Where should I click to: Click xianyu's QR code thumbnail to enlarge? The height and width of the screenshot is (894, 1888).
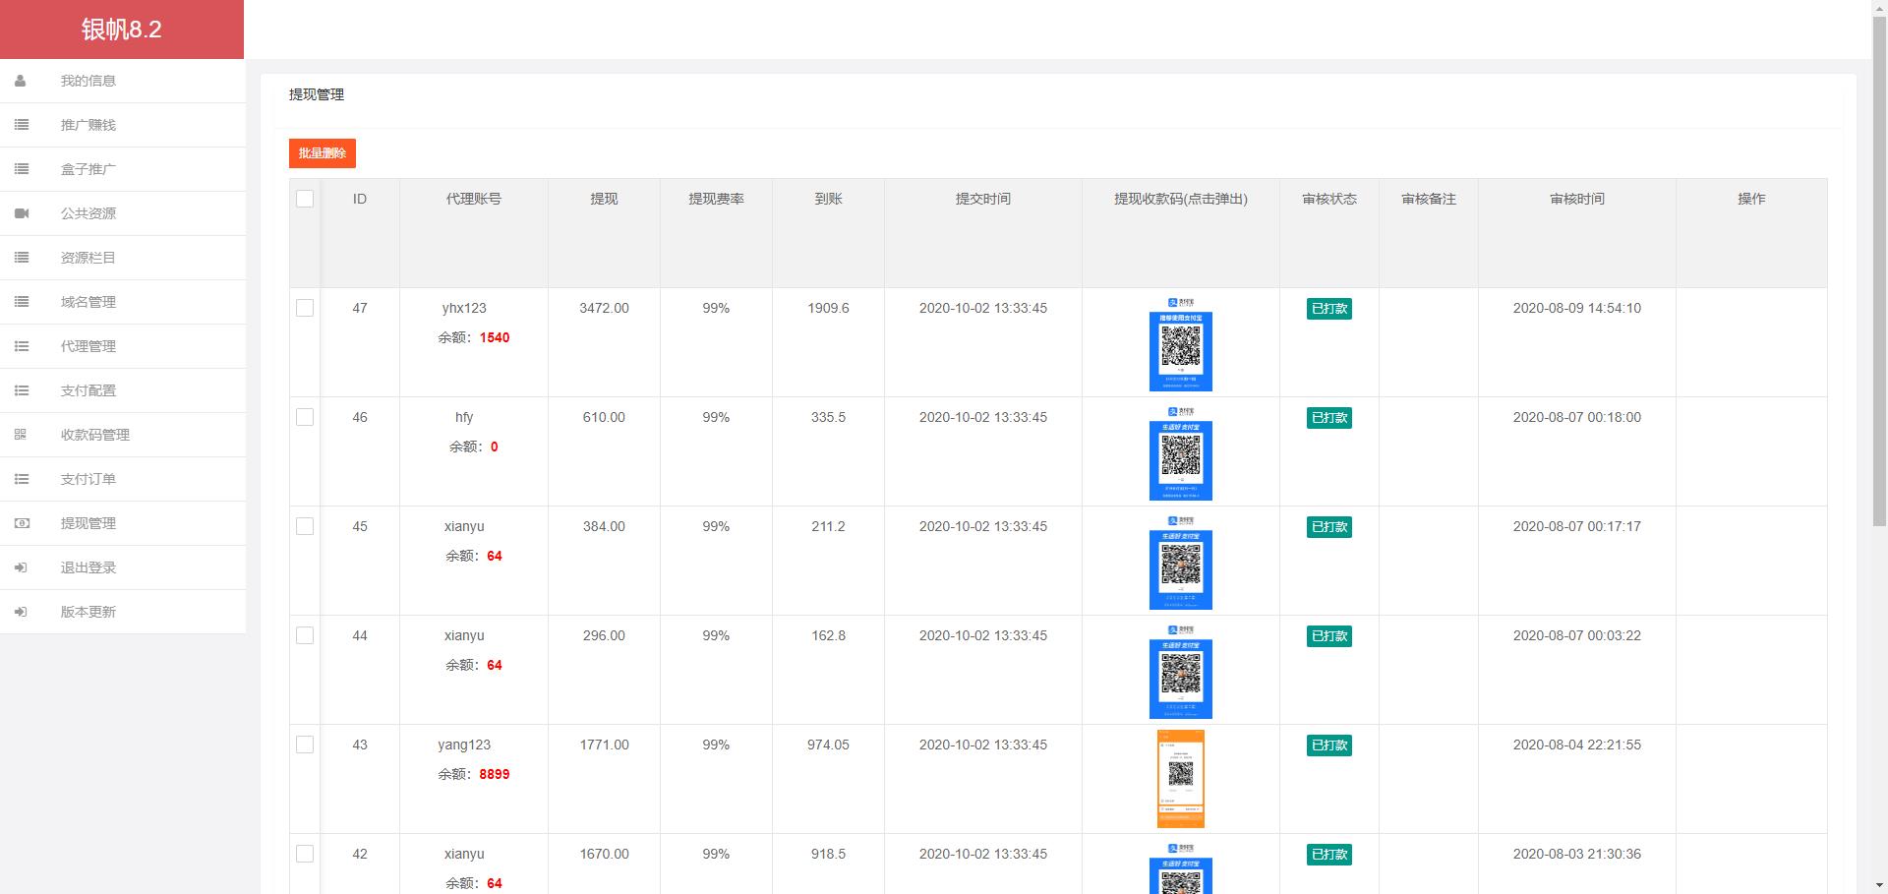pyautogui.click(x=1180, y=568)
